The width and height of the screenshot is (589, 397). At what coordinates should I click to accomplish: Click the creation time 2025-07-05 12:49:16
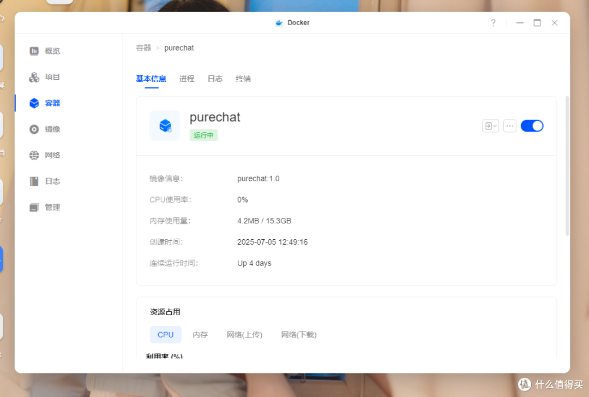pos(272,242)
